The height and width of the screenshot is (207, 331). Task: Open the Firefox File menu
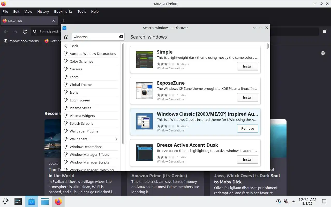pos(5,11)
